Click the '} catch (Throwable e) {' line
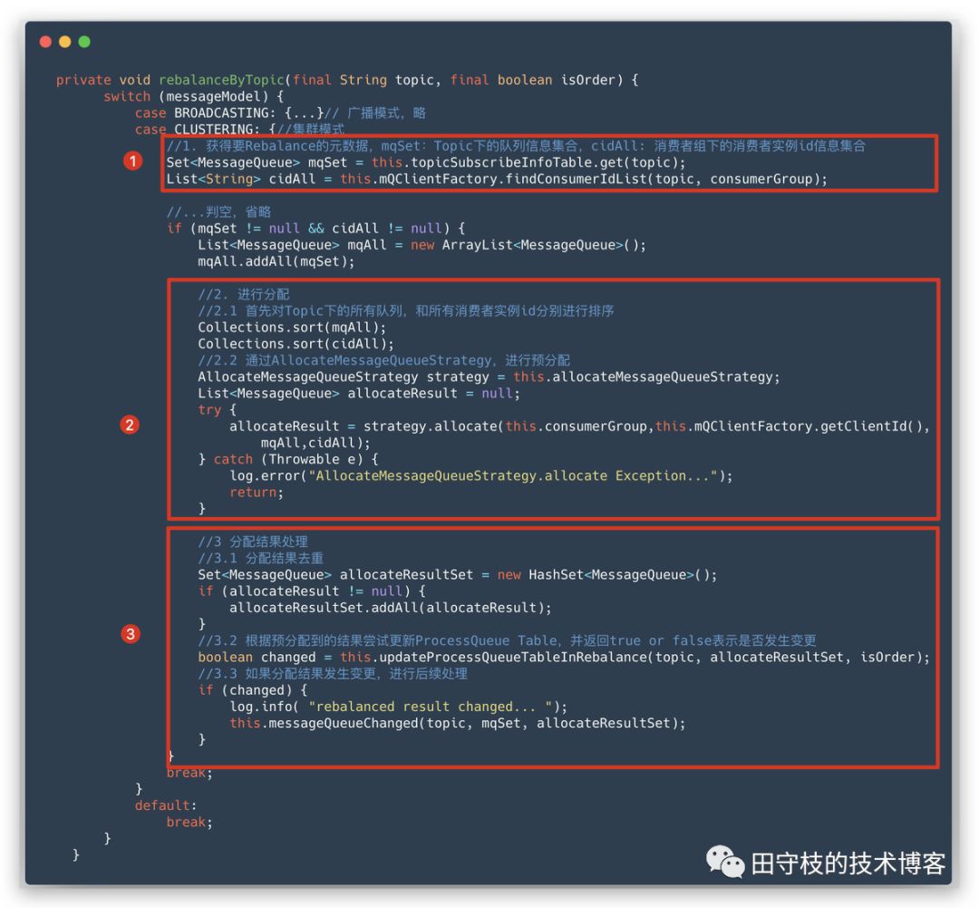979x908 pixels. [x=288, y=459]
